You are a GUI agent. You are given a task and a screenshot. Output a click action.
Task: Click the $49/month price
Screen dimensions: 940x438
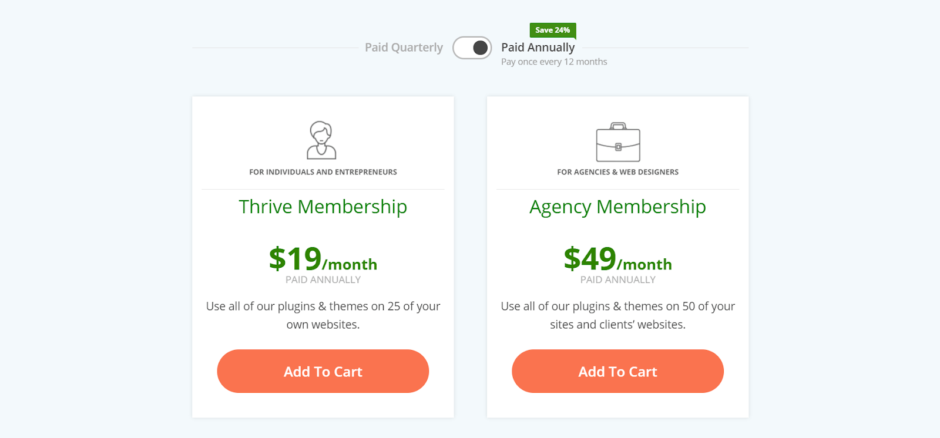click(617, 259)
